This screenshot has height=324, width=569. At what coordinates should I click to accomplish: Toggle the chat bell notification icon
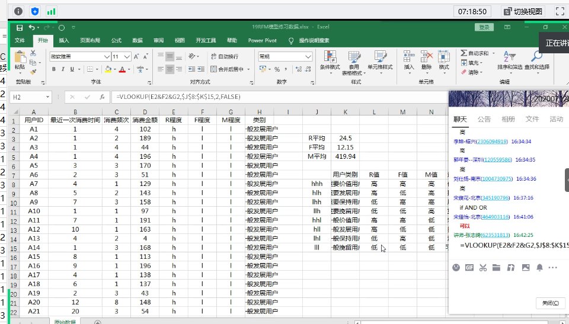[539, 268]
